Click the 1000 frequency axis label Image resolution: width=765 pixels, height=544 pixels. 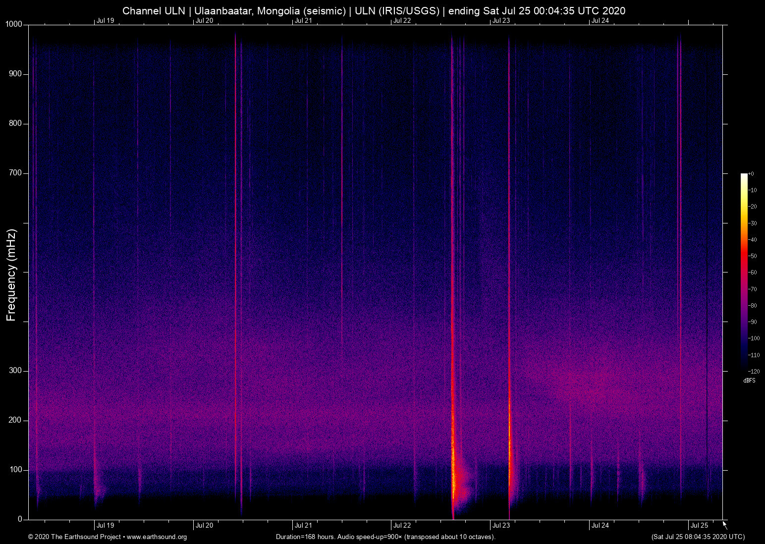14,24
